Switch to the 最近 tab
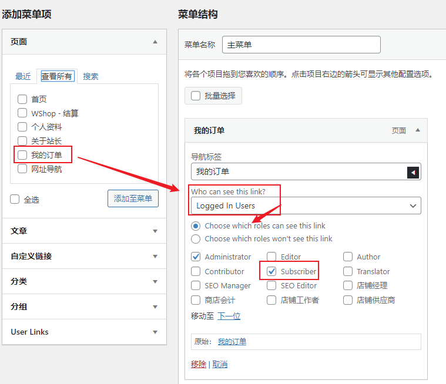Screen dimensions: 446x384 click(23, 76)
